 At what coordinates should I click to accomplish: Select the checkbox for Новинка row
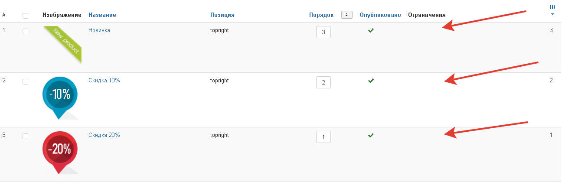pos(25,31)
